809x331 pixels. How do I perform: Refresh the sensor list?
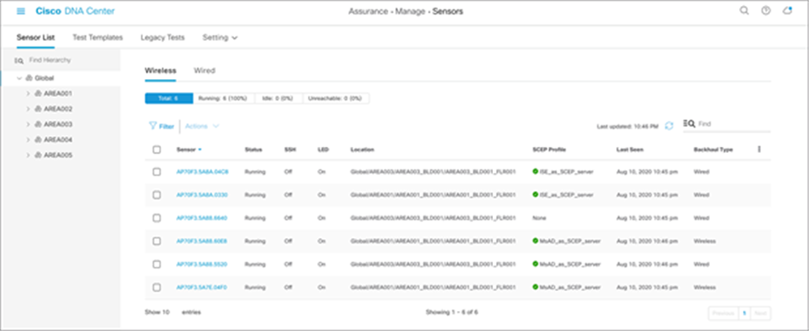669,126
